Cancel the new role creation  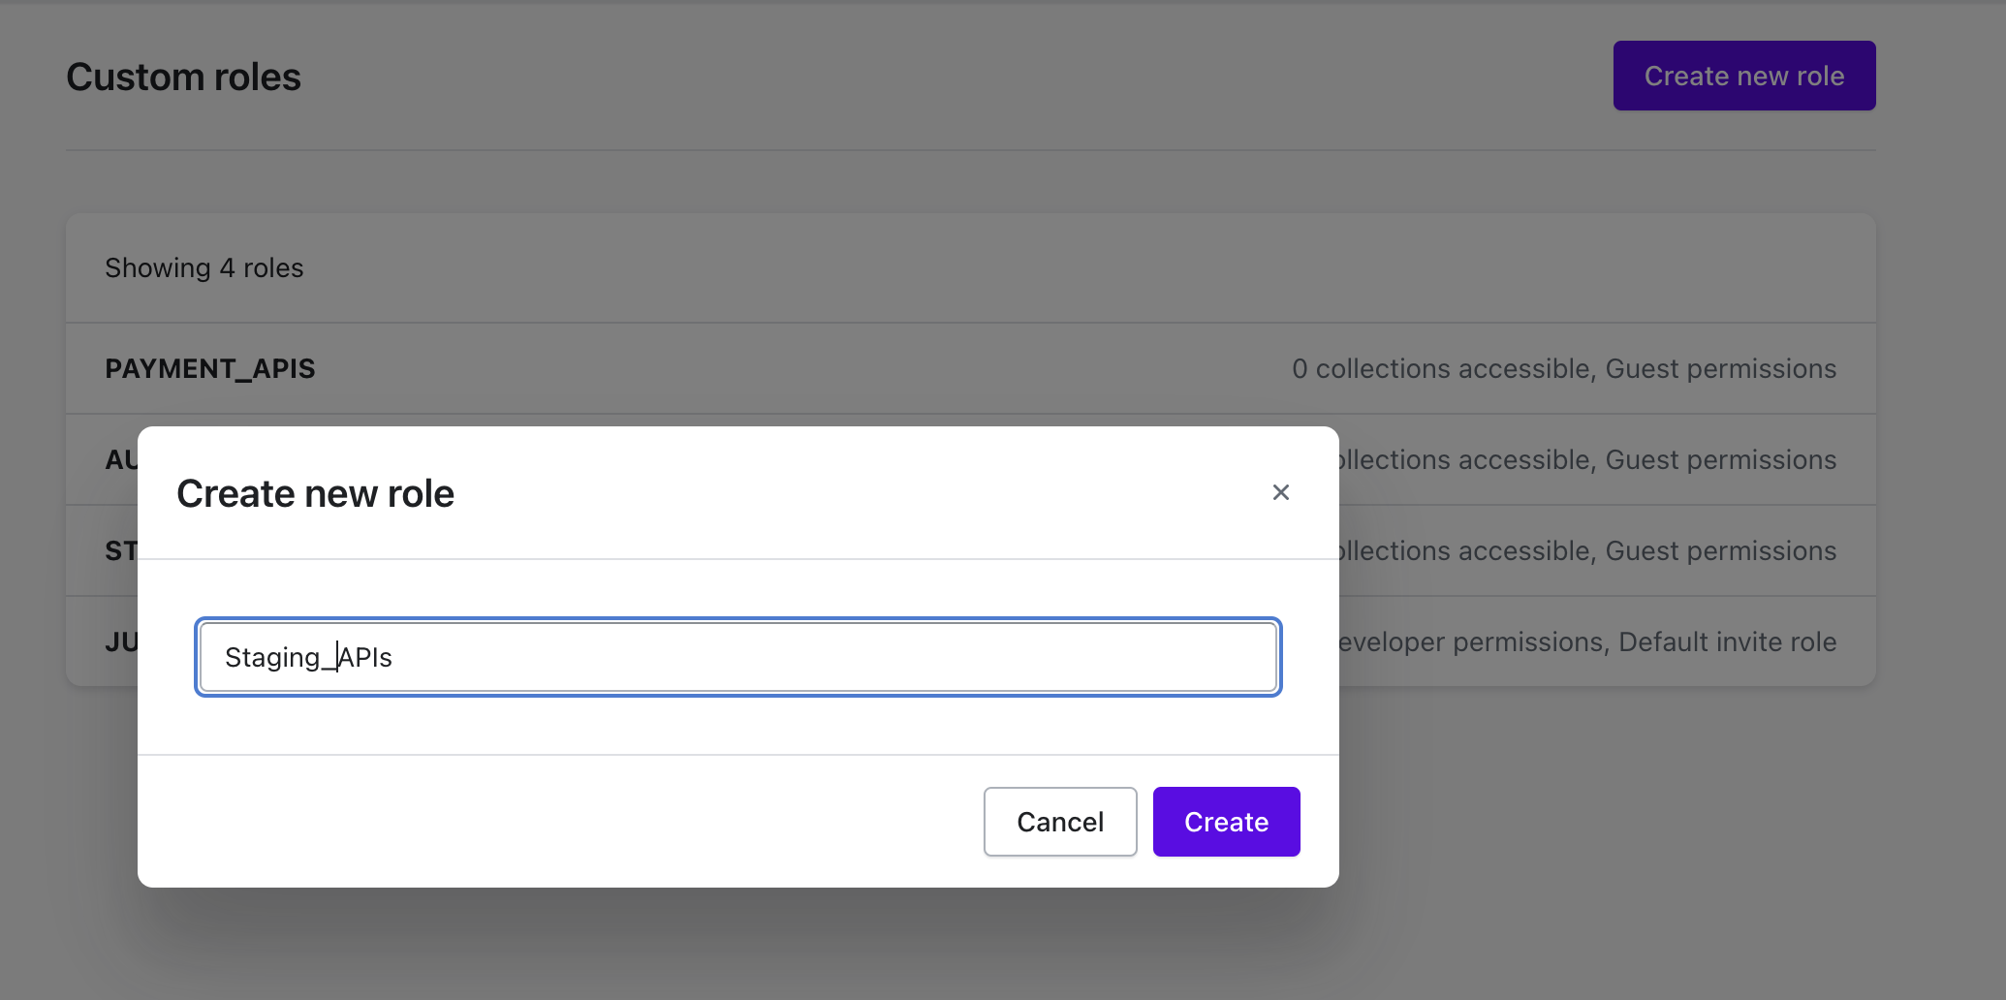(1059, 822)
